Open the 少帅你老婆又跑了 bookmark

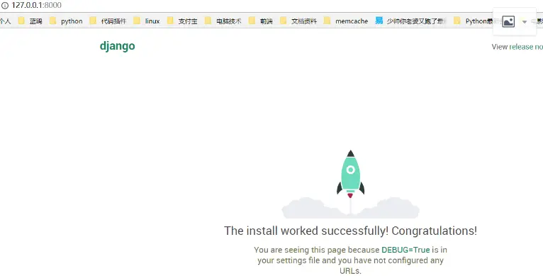411,21
